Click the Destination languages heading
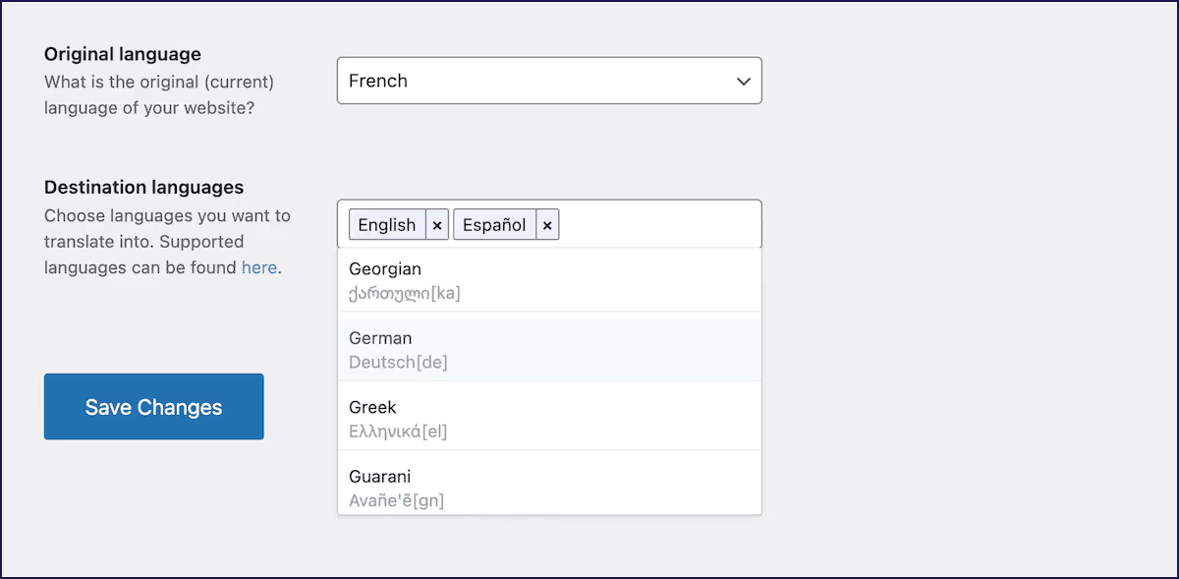 pos(143,187)
